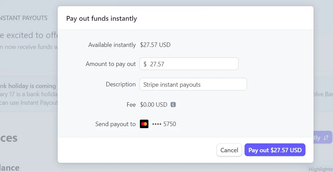Click the transfer arrows icon behind dialog

(x=326, y=138)
